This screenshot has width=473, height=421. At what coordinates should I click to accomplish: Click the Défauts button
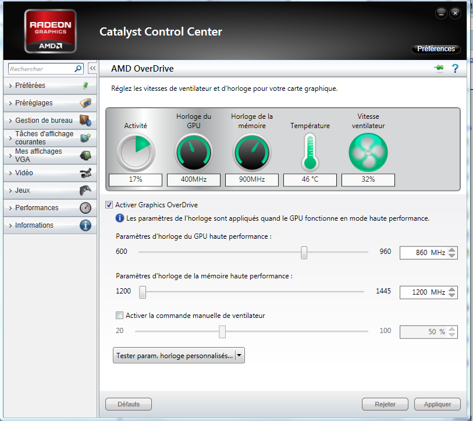129,404
